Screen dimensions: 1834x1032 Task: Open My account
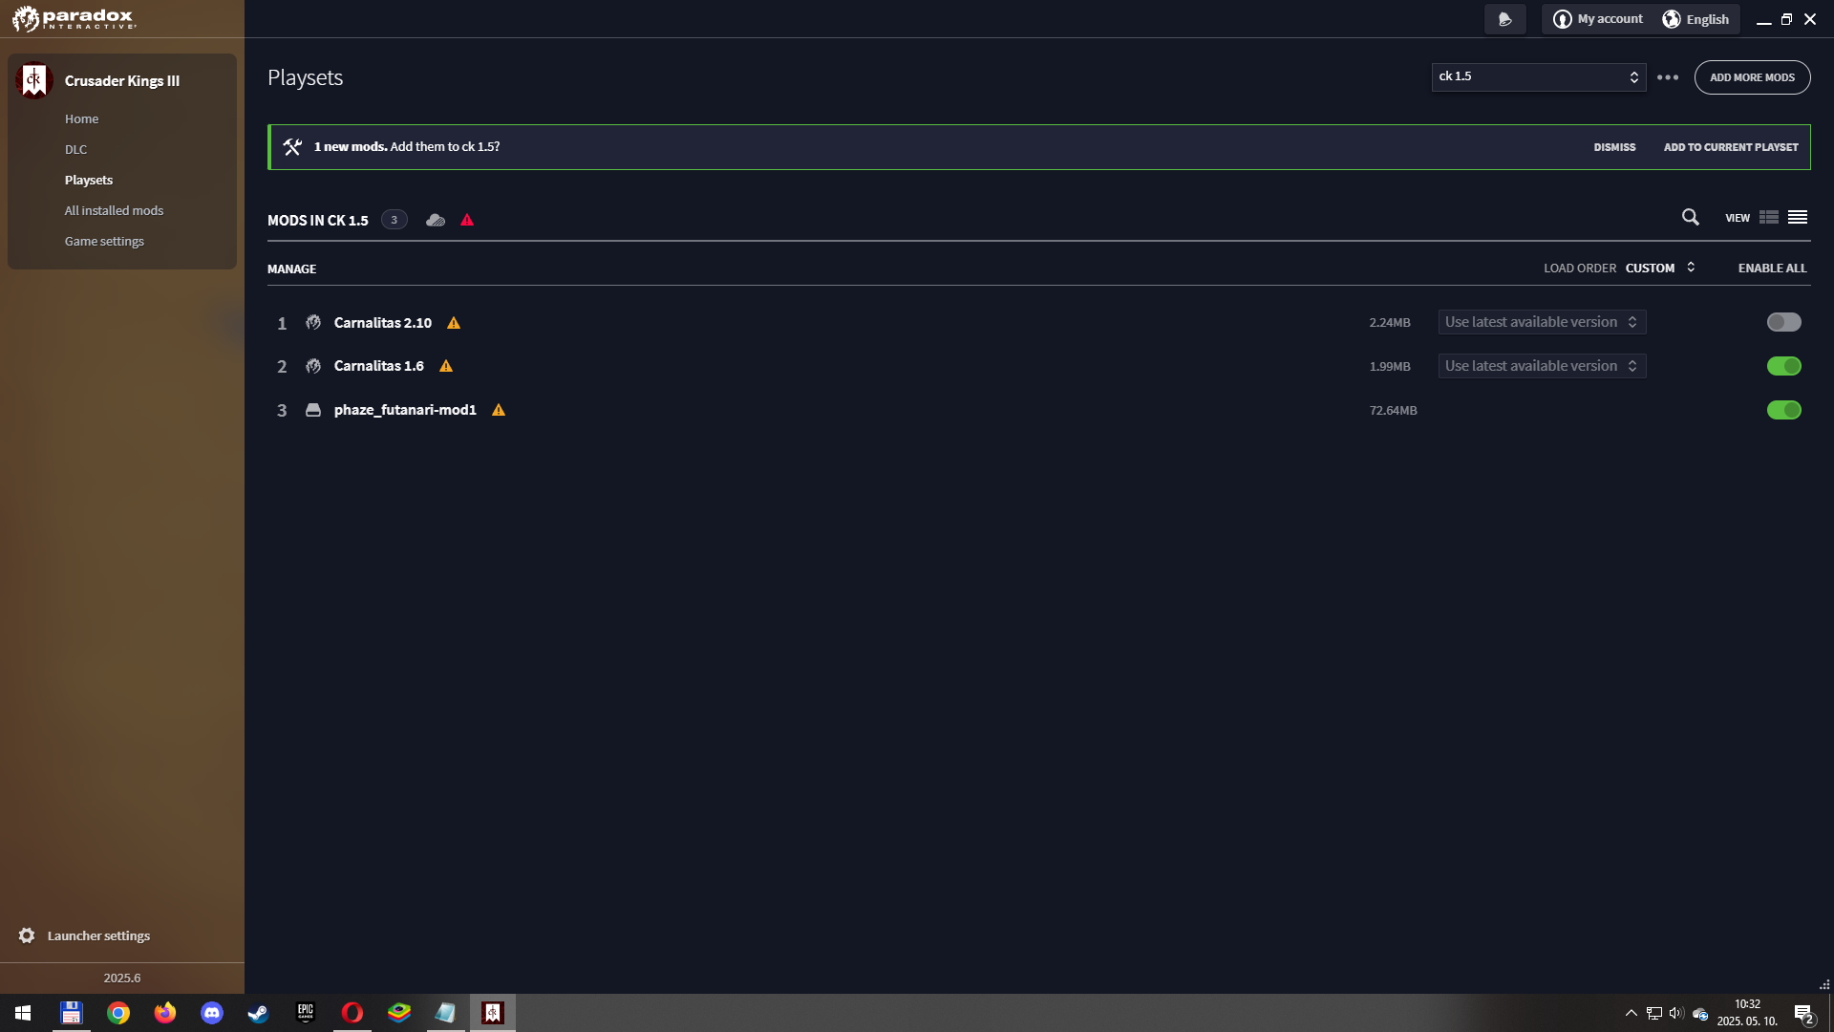click(1598, 19)
